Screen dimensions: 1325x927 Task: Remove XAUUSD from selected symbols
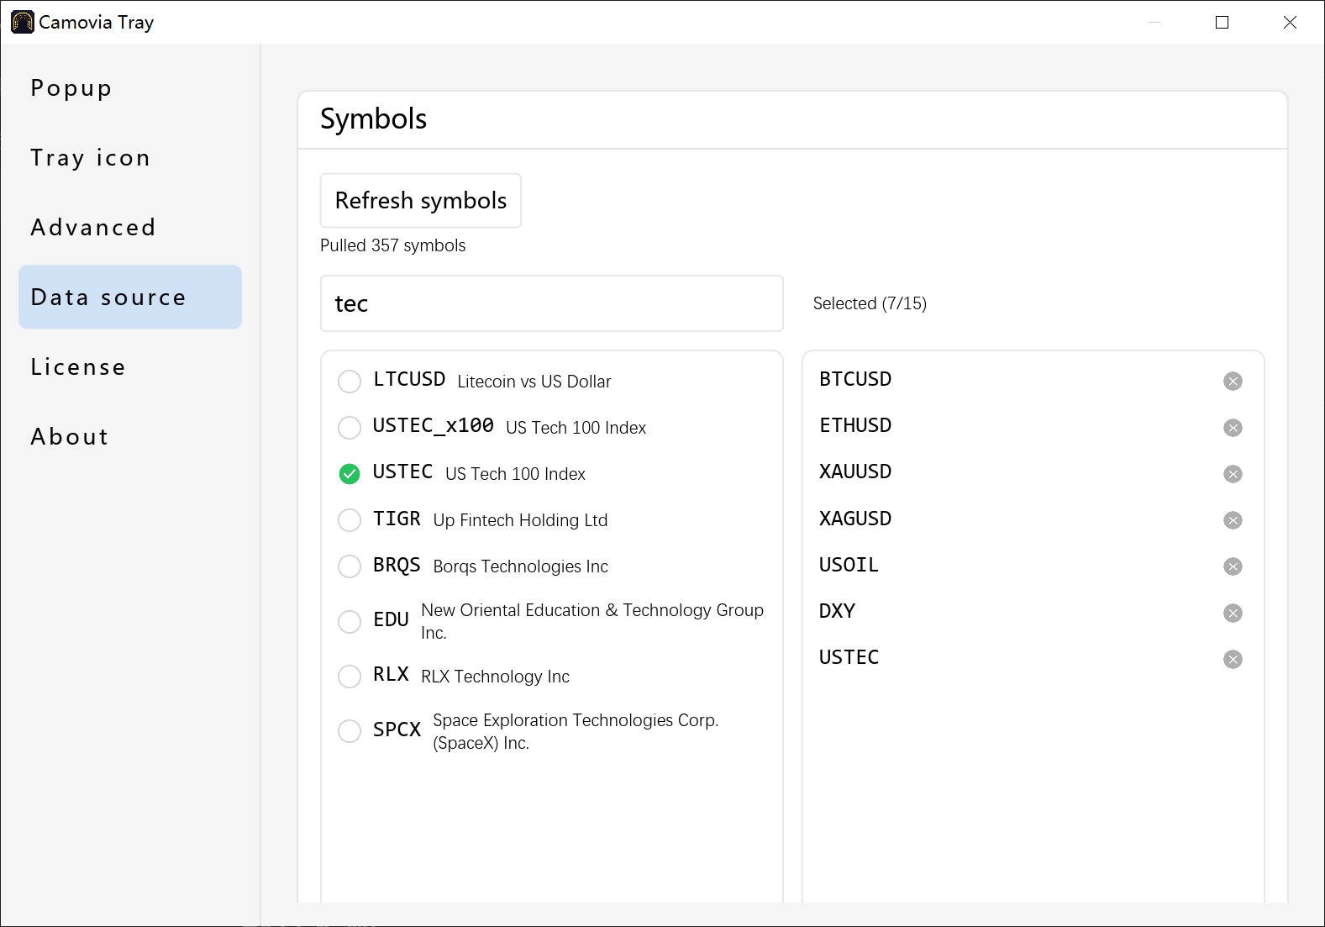[x=1233, y=474]
